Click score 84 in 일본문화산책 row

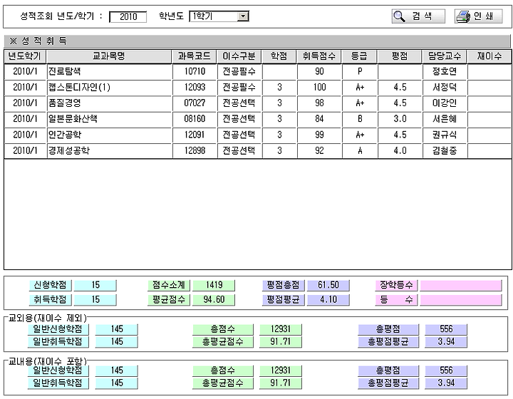coord(319,119)
